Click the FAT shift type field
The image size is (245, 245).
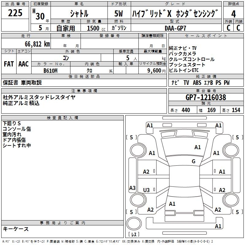click(9, 64)
